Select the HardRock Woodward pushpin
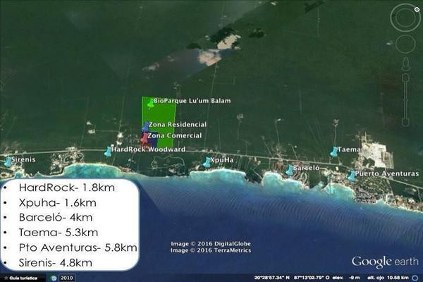The width and height of the screenshot is (423, 282). pos(108,151)
